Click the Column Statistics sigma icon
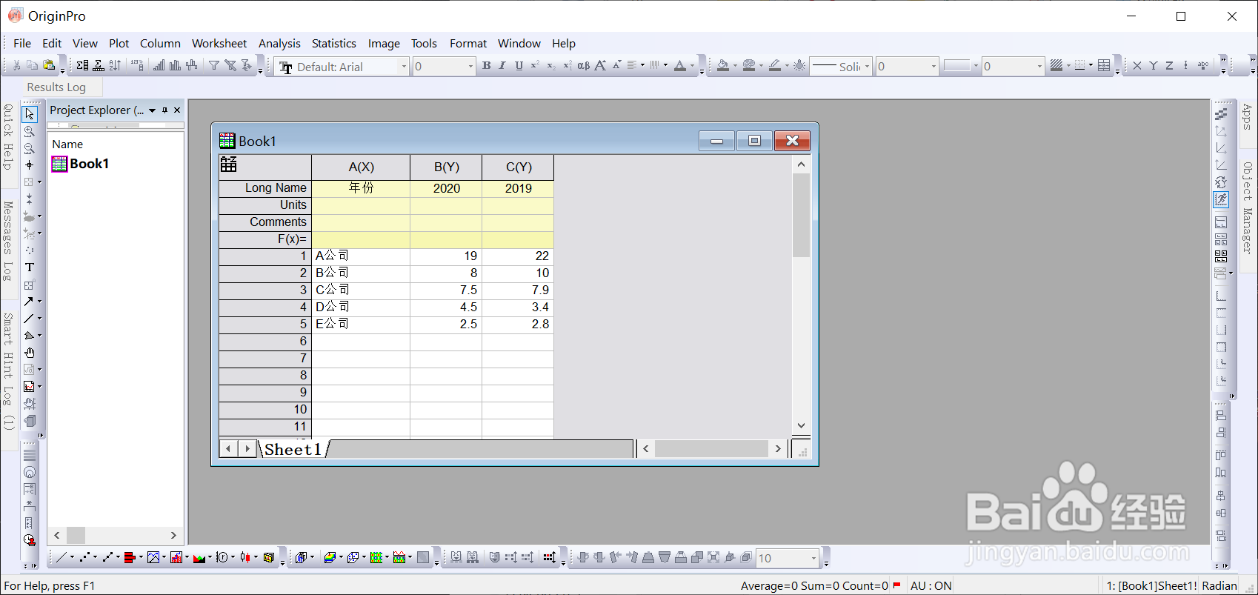This screenshot has height=595, width=1258. pyautogui.click(x=82, y=66)
